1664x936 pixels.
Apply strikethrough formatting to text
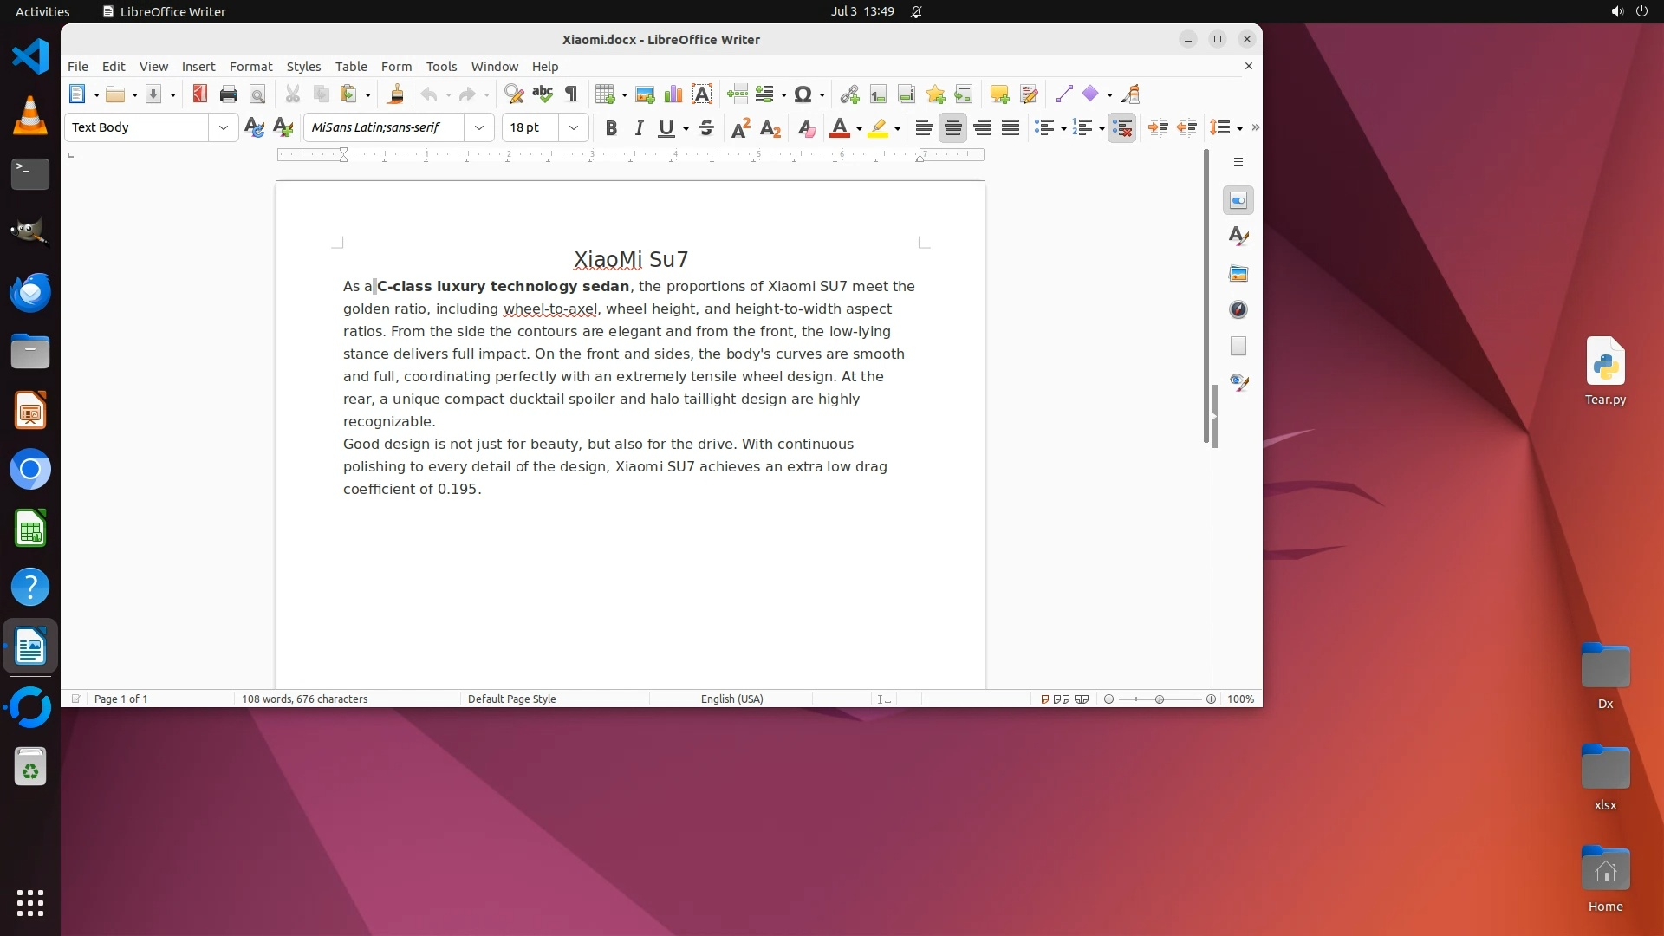[x=706, y=128]
